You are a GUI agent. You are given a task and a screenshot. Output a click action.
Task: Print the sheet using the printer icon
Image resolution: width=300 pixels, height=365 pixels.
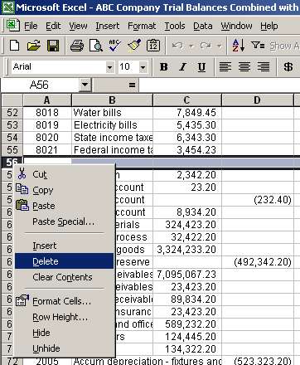tap(77, 46)
